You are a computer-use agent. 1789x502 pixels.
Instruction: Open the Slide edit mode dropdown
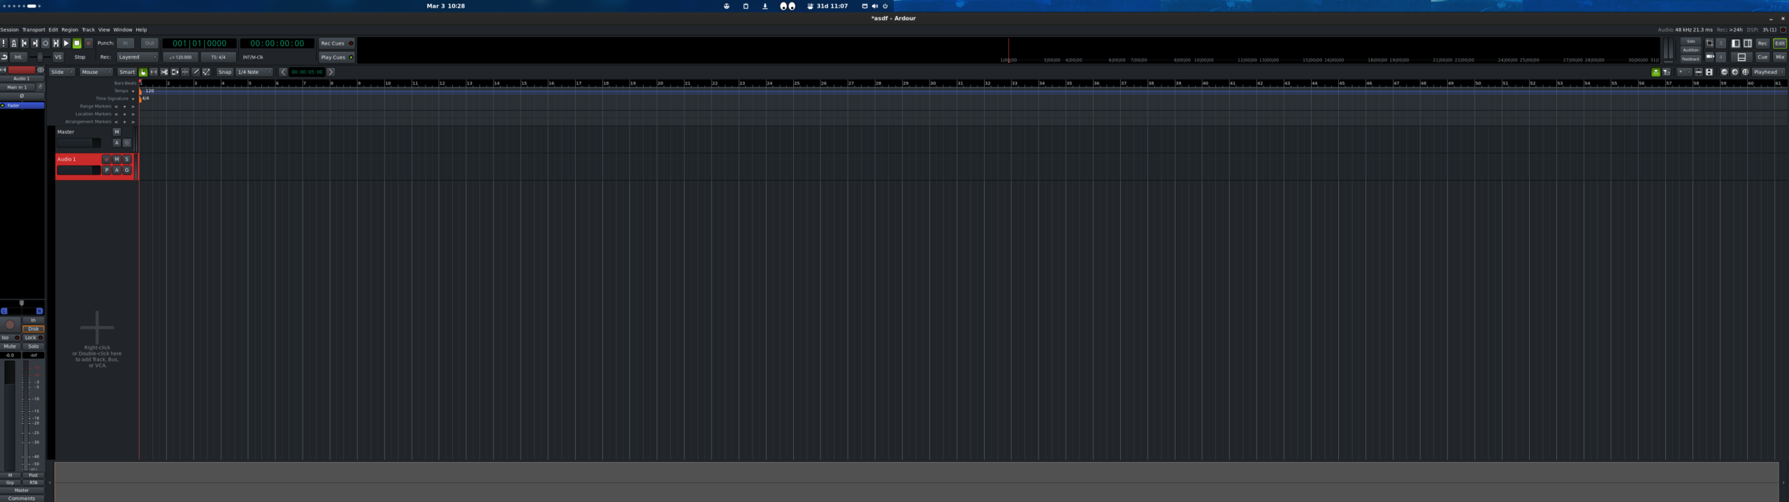click(61, 72)
